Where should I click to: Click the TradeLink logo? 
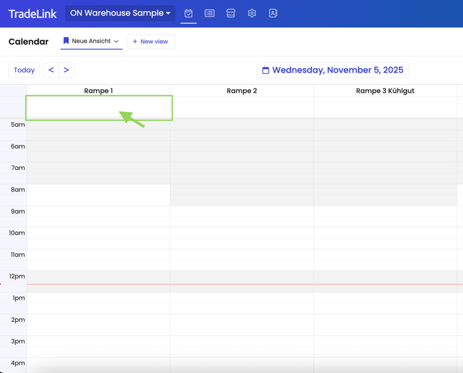click(x=32, y=14)
